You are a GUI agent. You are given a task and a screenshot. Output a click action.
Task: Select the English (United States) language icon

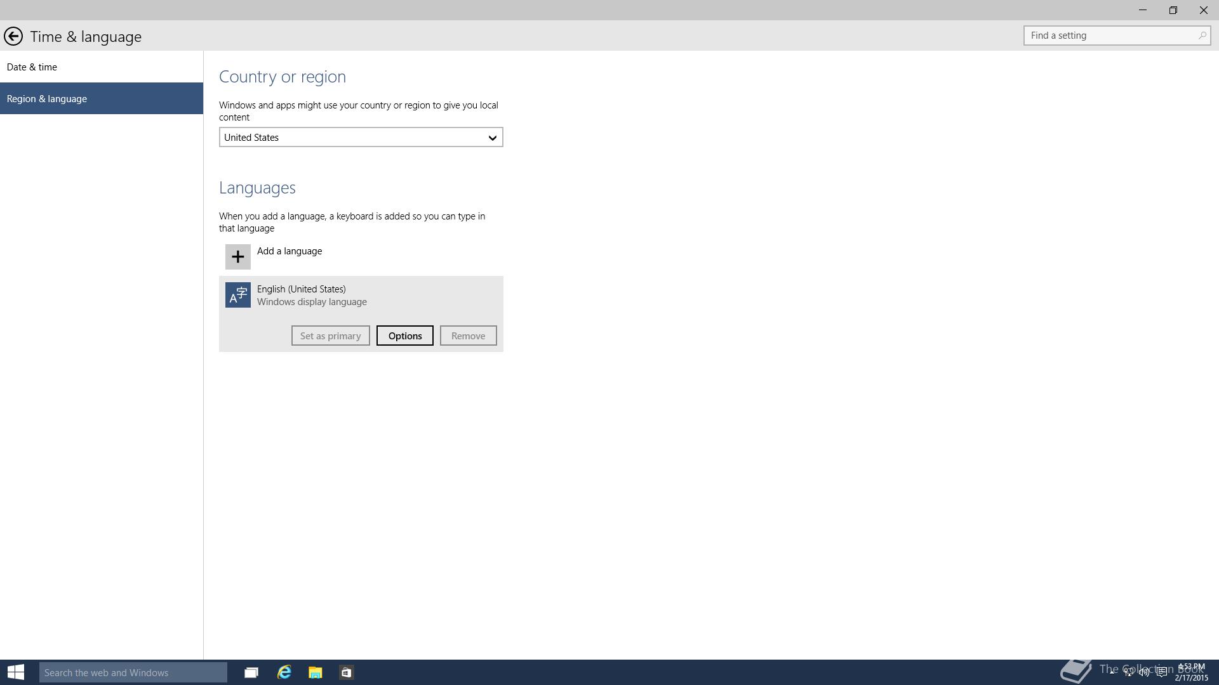pos(237,295)
